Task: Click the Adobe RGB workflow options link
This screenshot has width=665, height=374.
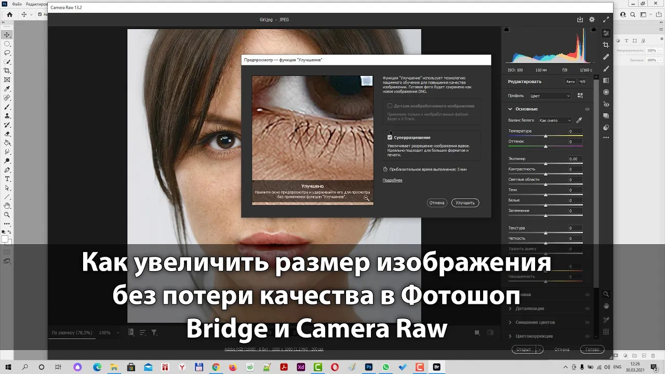Action: pyautogui.click(x=274, y=349)
